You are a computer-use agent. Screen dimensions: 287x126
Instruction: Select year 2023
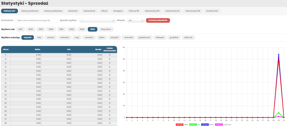82,29
